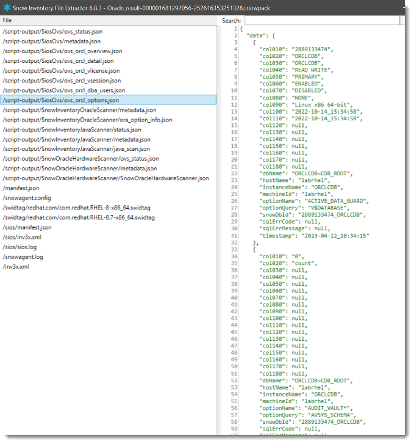The width and height of the screenshot is (414, 444).
Task: Click optionName "ACTIVE_DATA_GUARD" line
Action: 314,201
